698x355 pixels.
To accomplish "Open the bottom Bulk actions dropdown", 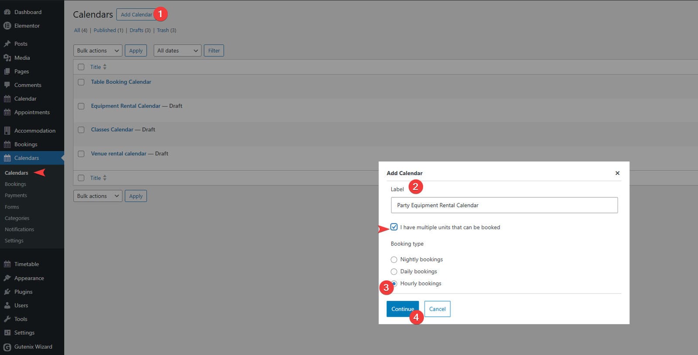I will (x=98, y=196).
